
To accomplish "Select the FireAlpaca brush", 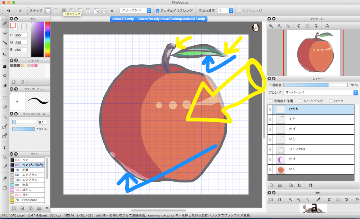I will coord(27,200).
